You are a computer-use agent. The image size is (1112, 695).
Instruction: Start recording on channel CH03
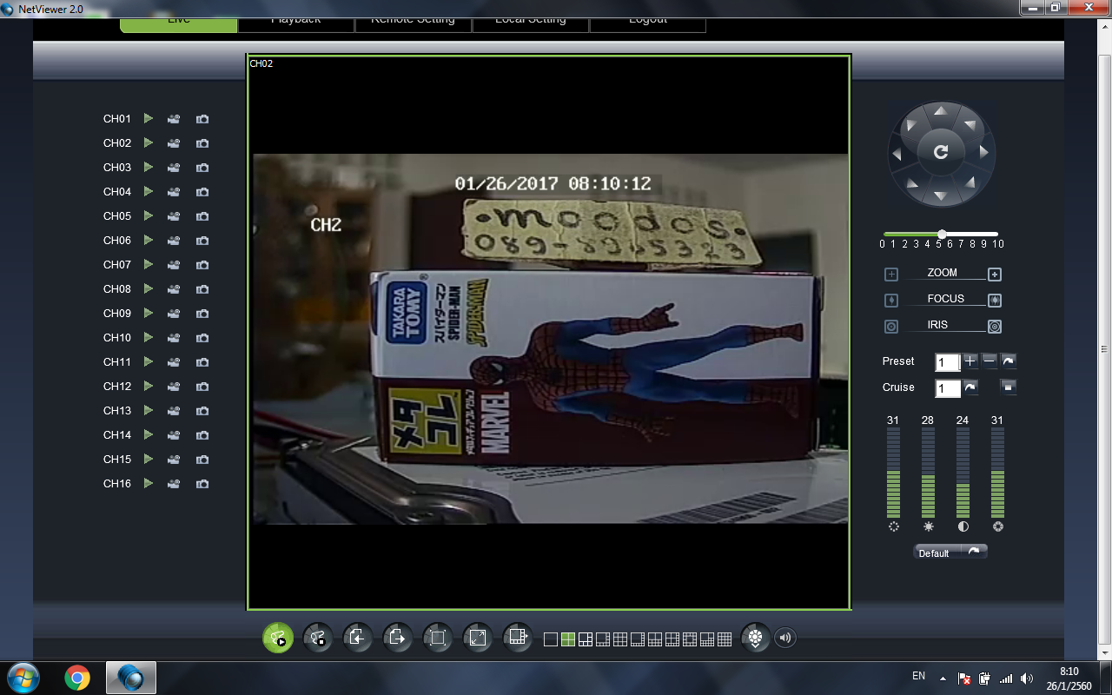[174, 168]
